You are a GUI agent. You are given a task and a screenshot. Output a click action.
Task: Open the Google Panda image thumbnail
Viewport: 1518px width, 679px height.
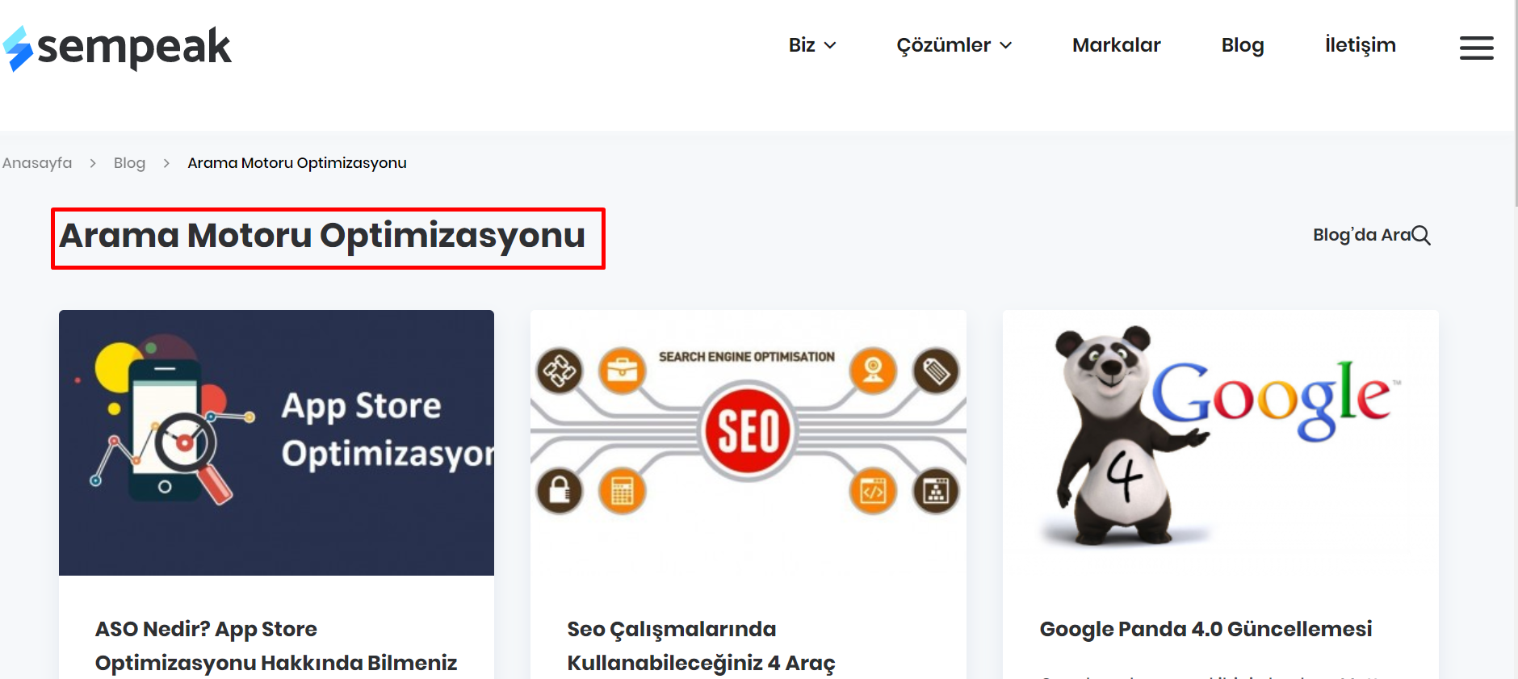coord(1220,442)
